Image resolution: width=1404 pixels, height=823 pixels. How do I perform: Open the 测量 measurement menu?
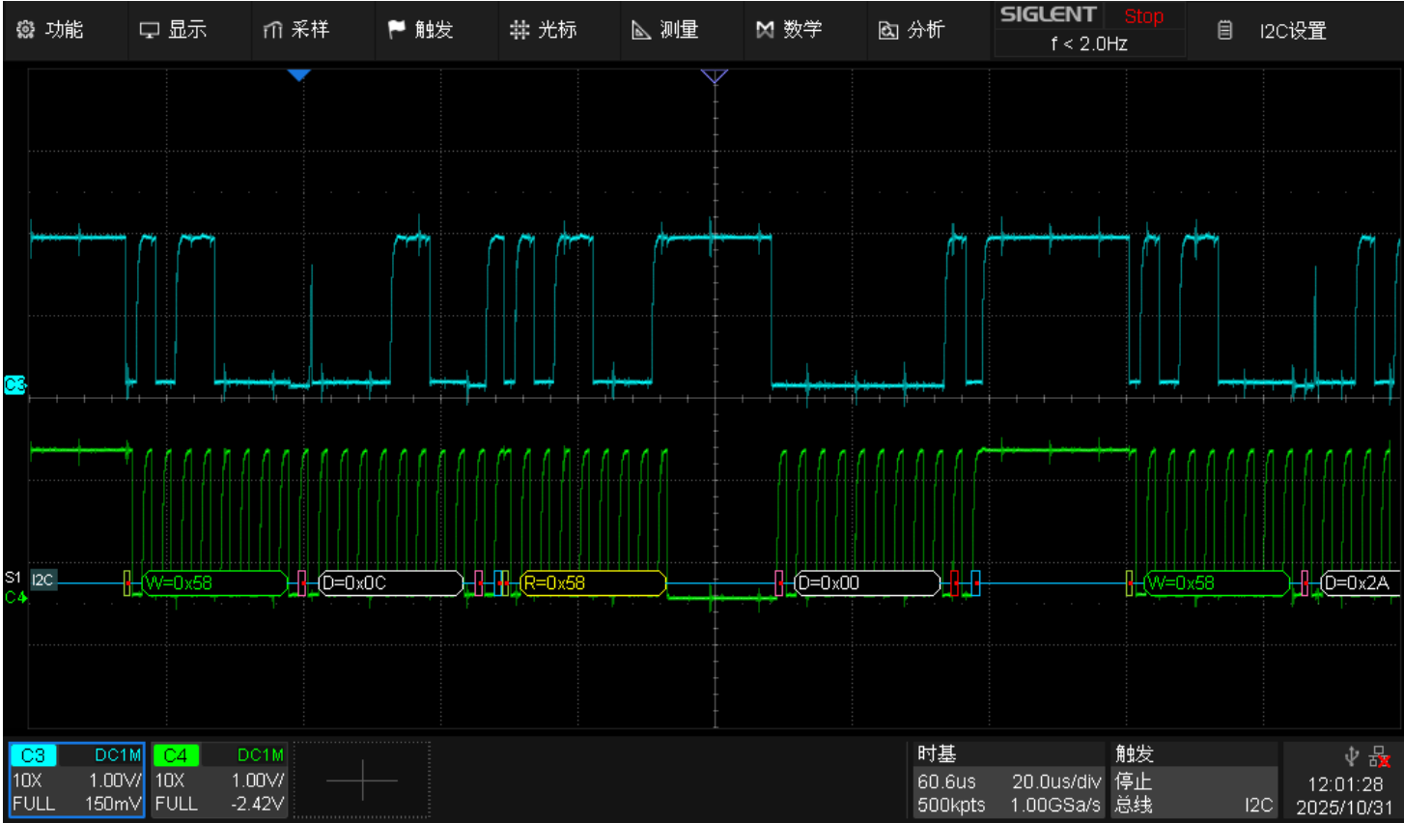click(x=665, y=30)
